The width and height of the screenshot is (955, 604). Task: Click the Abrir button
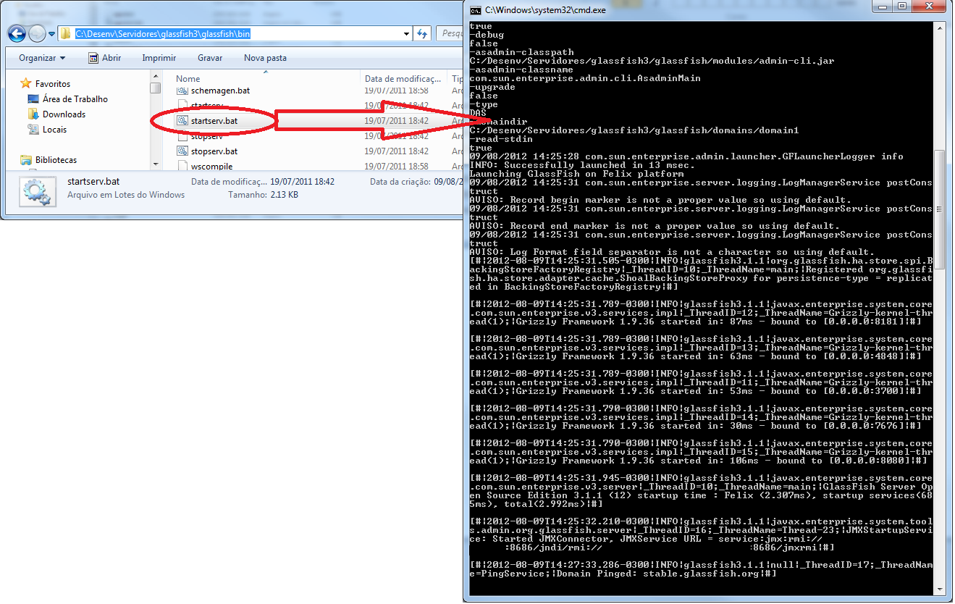109,58
